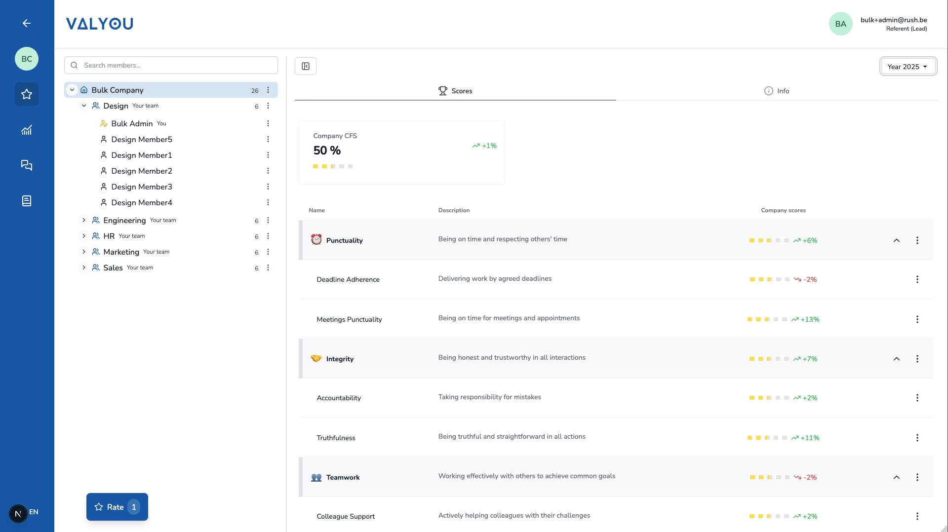Select Design Member1 in the tree
Screen dimensions: 948x532
(142, 155)
